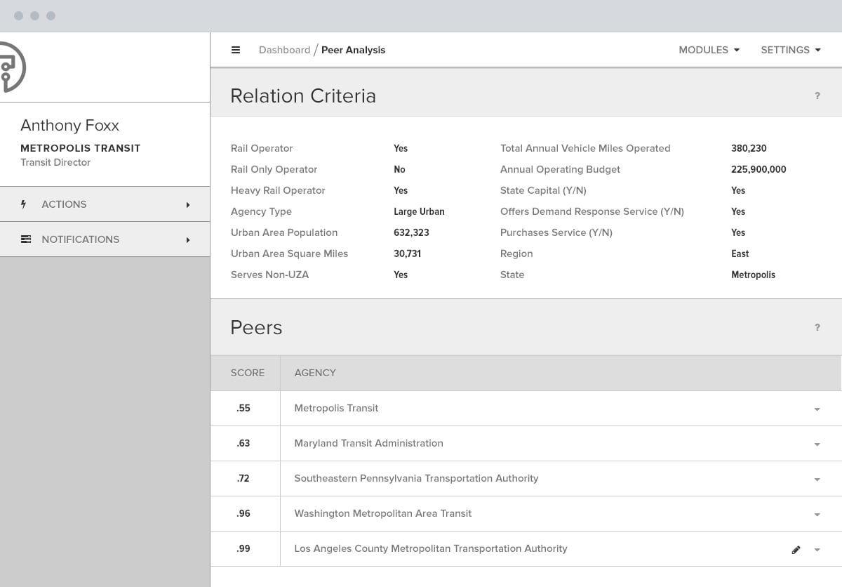Go to the Dashboard breadcrumb link
The width and height of the screenshot is (842, 587).
coord(284,50)
